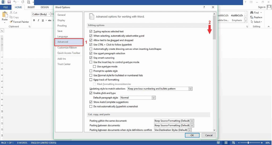Select the Format Painter tool
The image size is (272, 145).
click(x=19, y=22)
